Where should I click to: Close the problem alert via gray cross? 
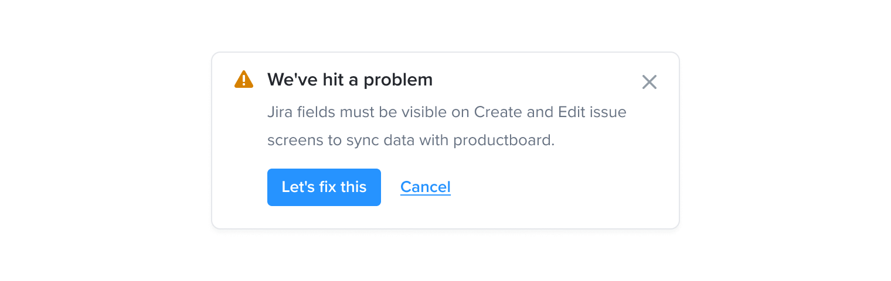[x=649, y=82]
